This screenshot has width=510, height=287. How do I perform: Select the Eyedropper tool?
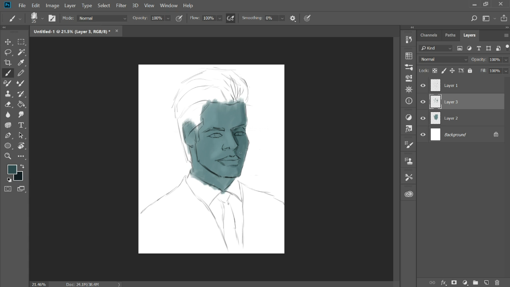tap(21, 63)
